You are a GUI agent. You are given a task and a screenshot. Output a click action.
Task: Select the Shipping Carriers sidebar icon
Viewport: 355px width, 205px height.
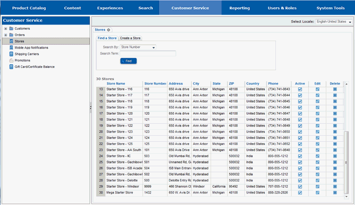pos(11,54)
